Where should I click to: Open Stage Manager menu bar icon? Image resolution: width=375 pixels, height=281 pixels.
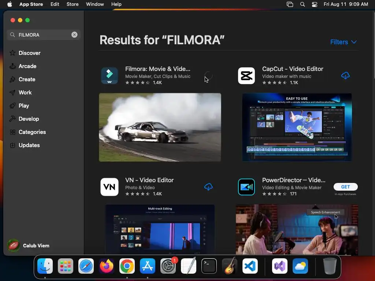[290, 4]
